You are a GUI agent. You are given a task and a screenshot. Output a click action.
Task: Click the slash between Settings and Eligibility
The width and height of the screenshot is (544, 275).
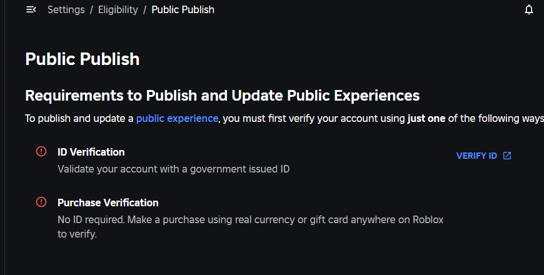(91, 10)
